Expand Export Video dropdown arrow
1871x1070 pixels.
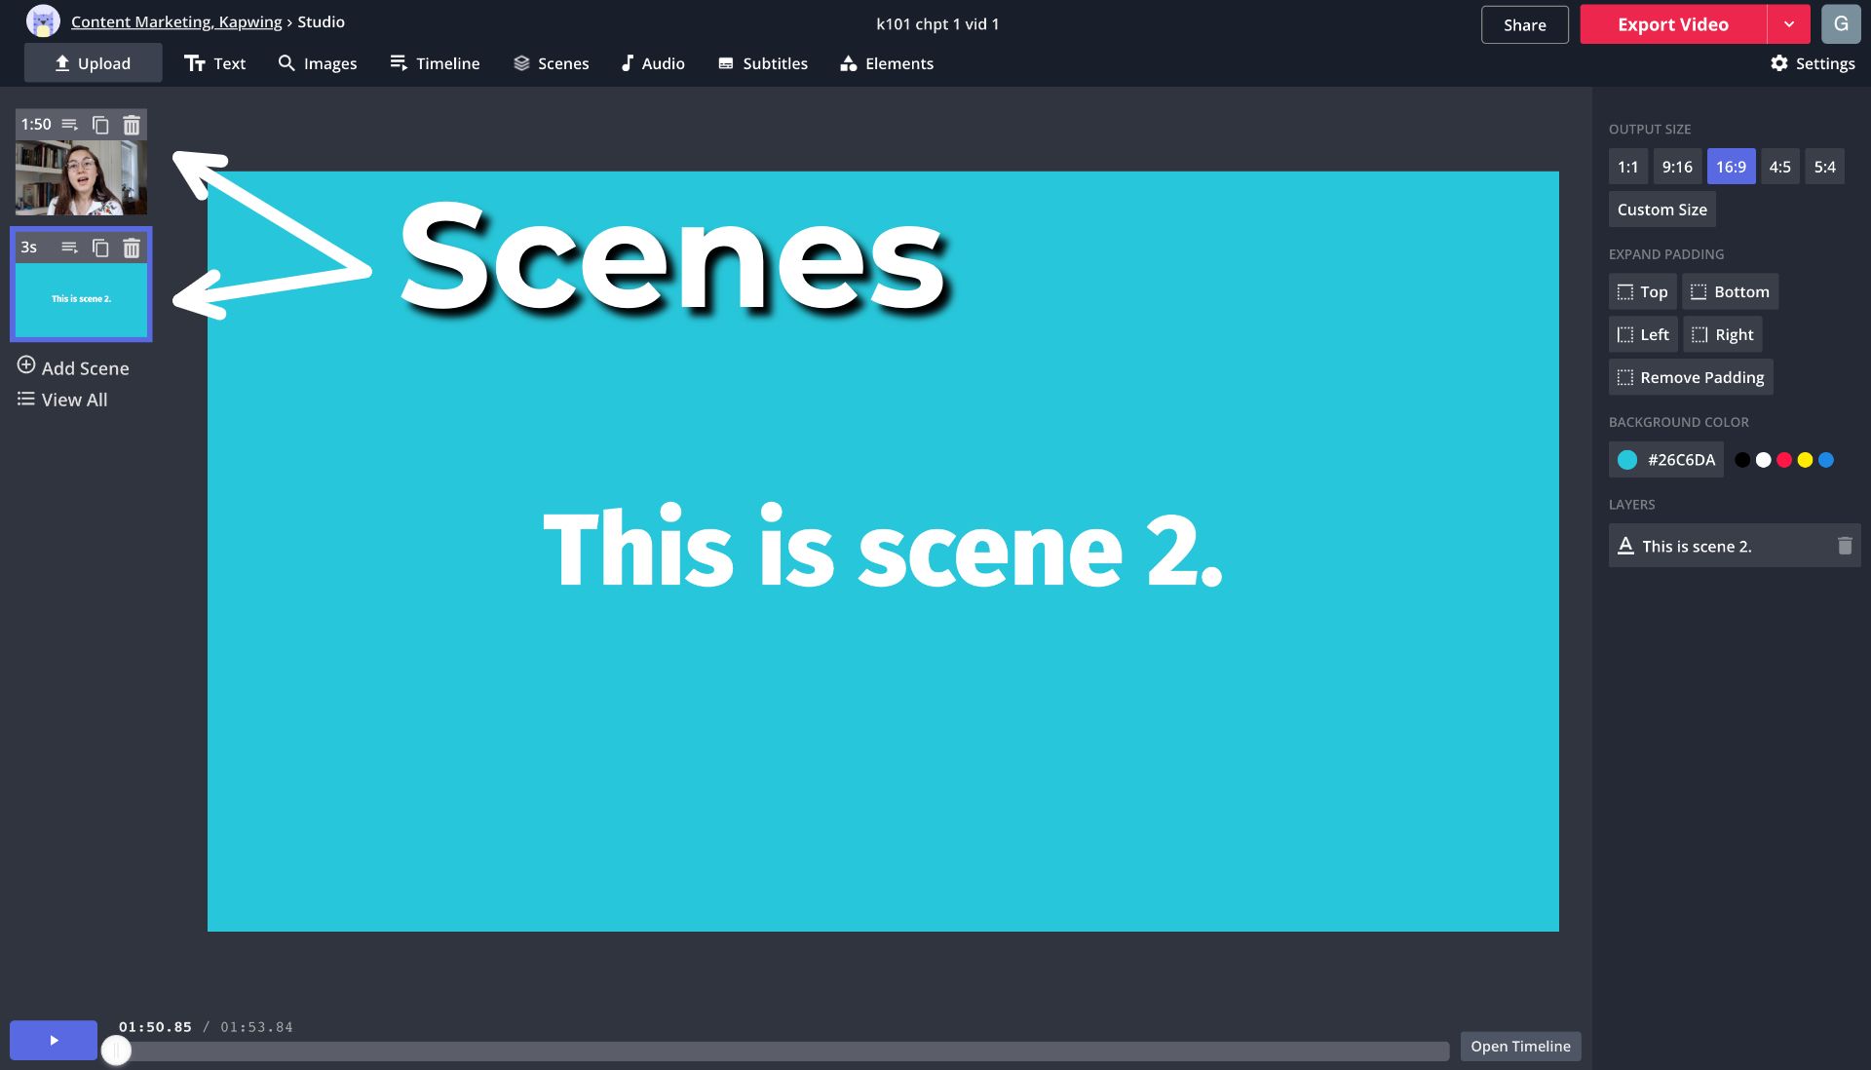pyautogui.click(x=1788, y=24)
